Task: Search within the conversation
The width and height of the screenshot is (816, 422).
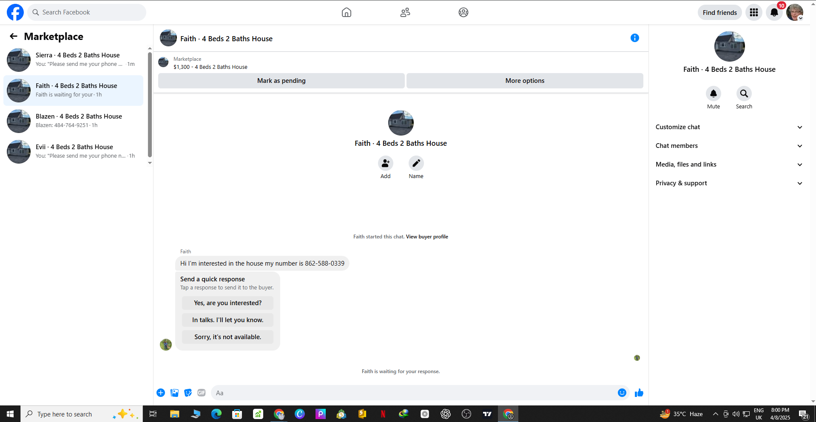Action: pyautogui.click(x=744, y=93)
